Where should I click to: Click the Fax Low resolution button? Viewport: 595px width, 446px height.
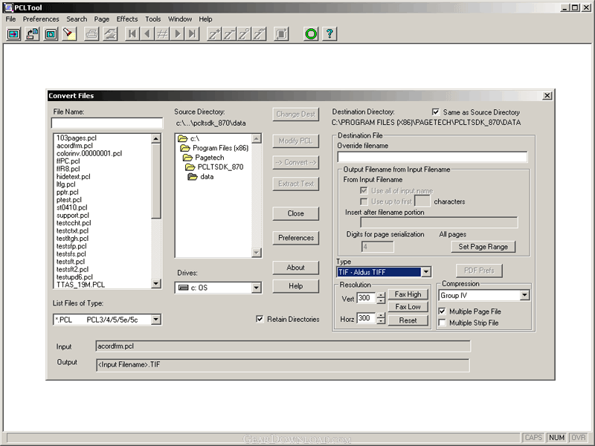click(x=408, y=307)
